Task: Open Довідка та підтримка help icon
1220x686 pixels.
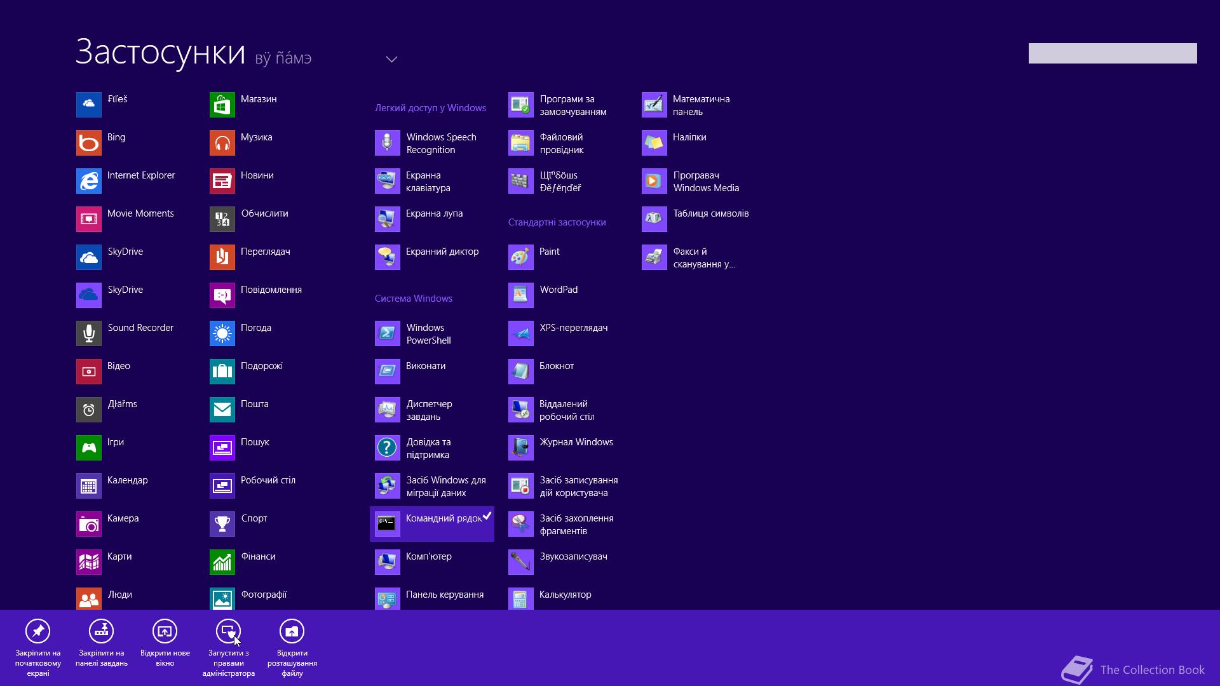Action: click(388, 448)
